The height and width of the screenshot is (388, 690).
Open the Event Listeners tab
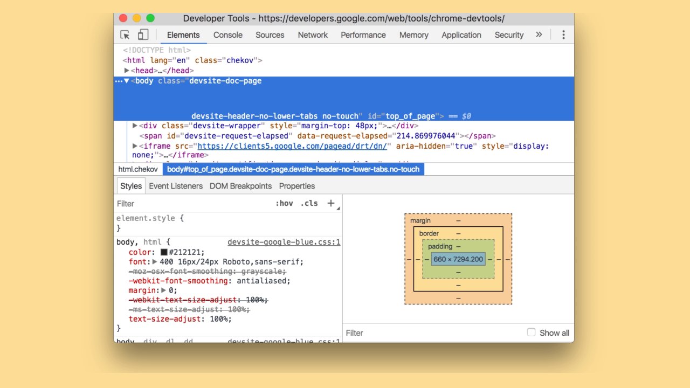[176, 186]
